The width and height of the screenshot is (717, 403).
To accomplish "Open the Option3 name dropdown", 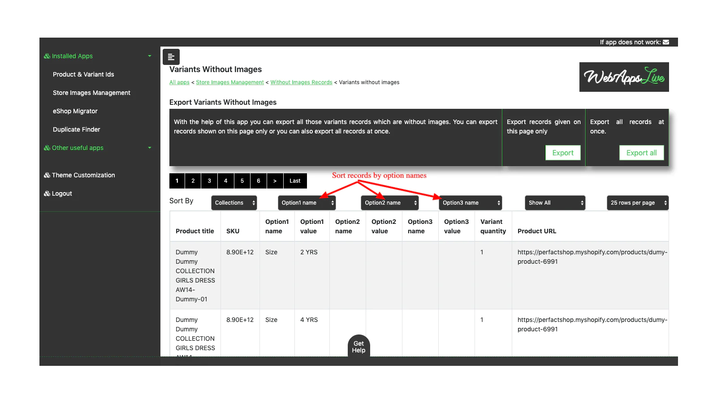I will (x=470, y=203).
